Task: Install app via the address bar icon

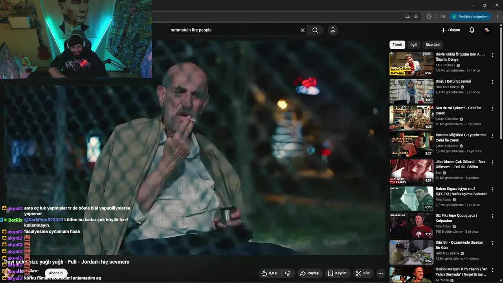Action: [408, 17]
